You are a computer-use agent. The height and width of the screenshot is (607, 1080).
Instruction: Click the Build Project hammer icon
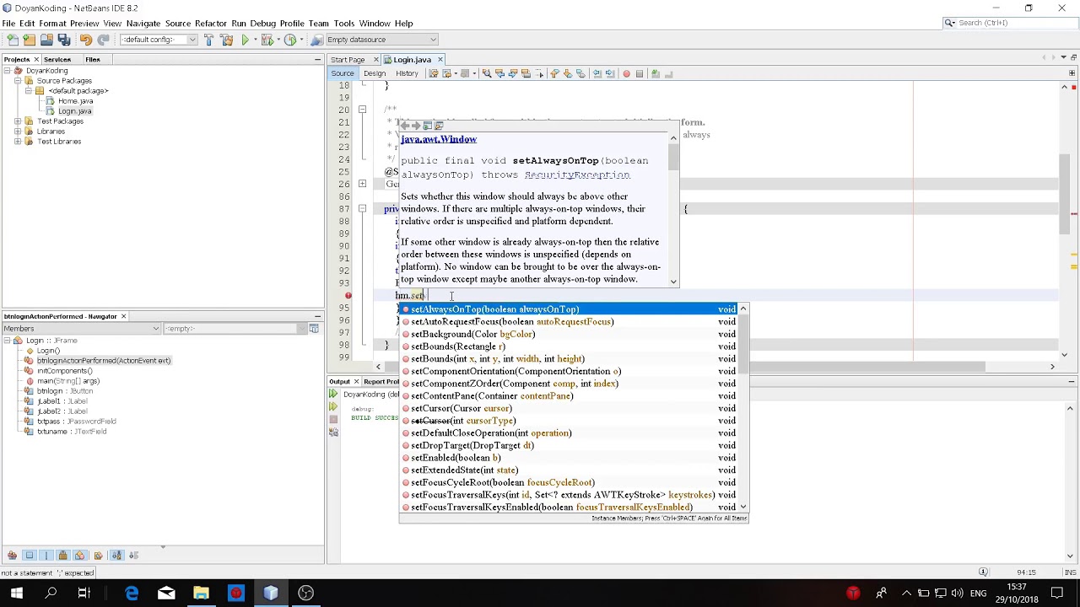coord(208,40)
